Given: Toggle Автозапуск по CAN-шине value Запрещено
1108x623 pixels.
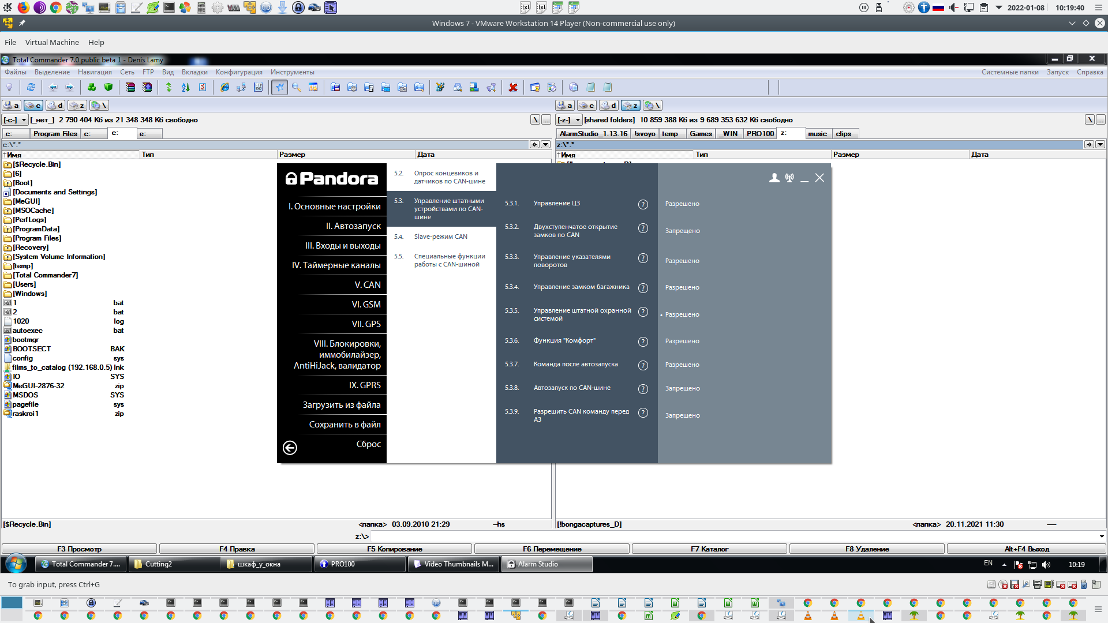Looking at the screenshot, I should click(682, 388).
